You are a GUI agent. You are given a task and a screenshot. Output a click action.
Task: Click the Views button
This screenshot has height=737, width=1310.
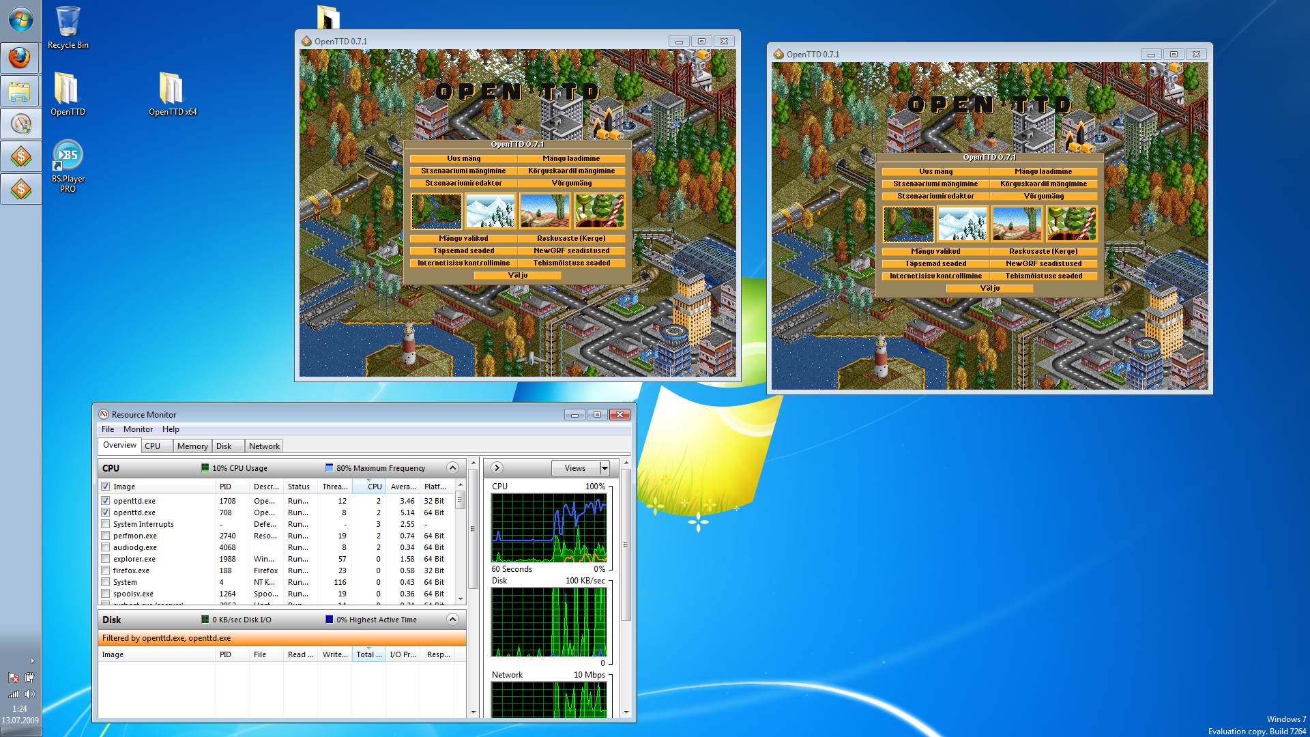click(x=575, y=468)
